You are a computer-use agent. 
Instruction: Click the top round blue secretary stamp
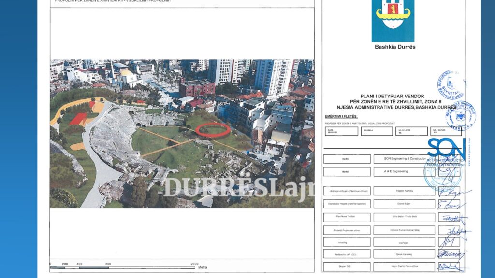[451, 86]
